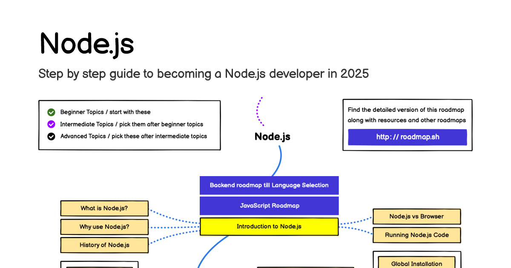Click the Step by step guide subtitle
Screen dimensions: 511x268
pos(204,74)
